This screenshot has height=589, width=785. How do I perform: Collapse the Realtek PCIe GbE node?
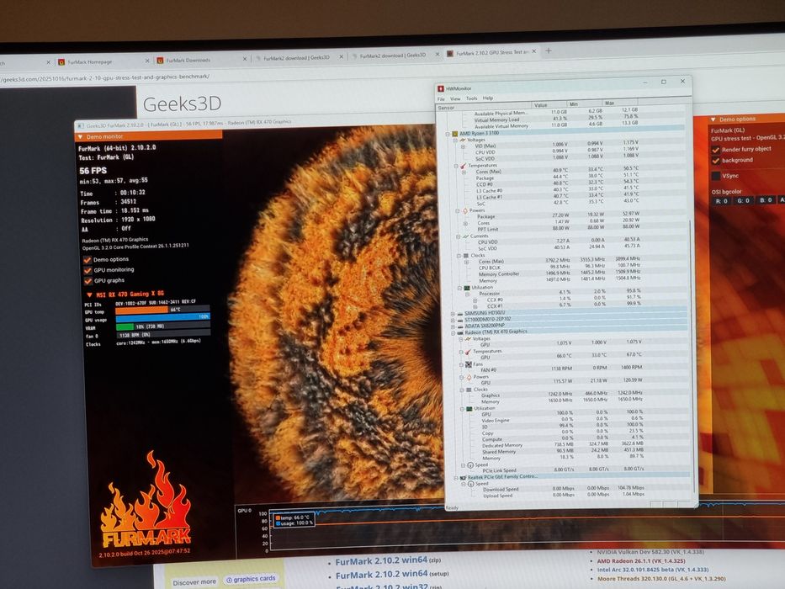[x=456, y=478]
